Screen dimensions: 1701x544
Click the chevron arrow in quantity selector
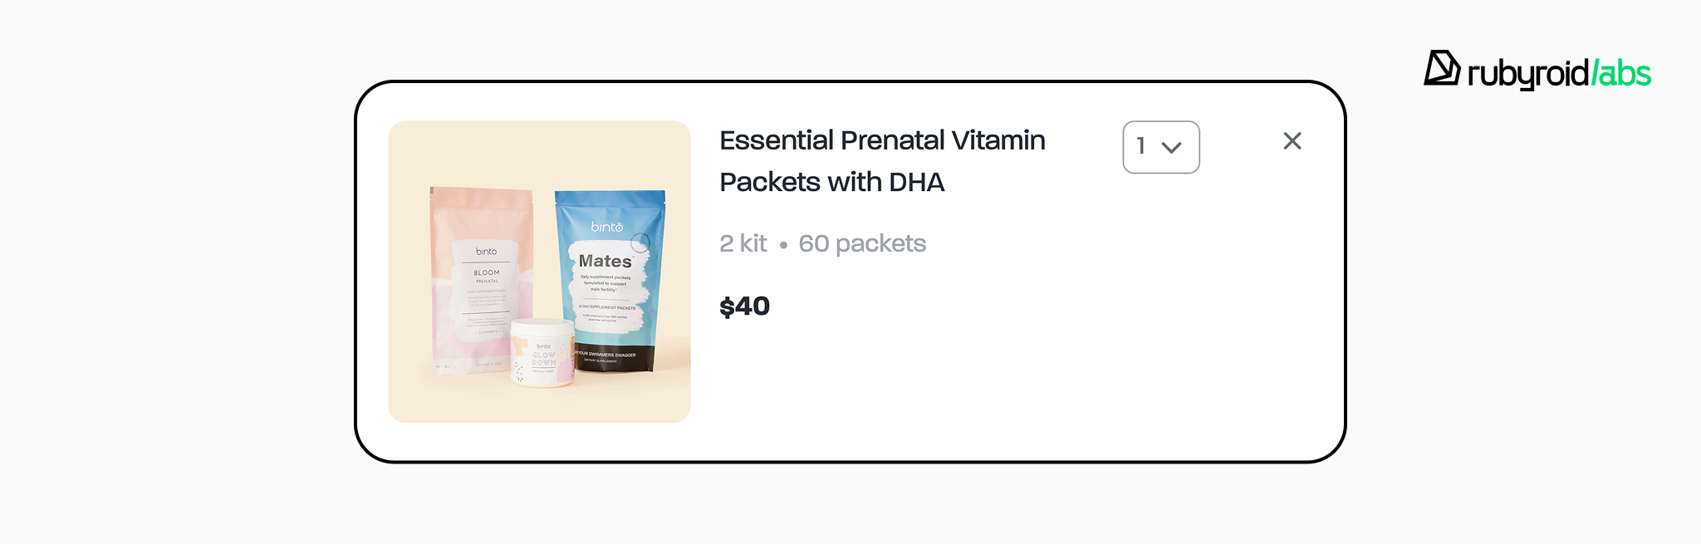click(1171, 148)
